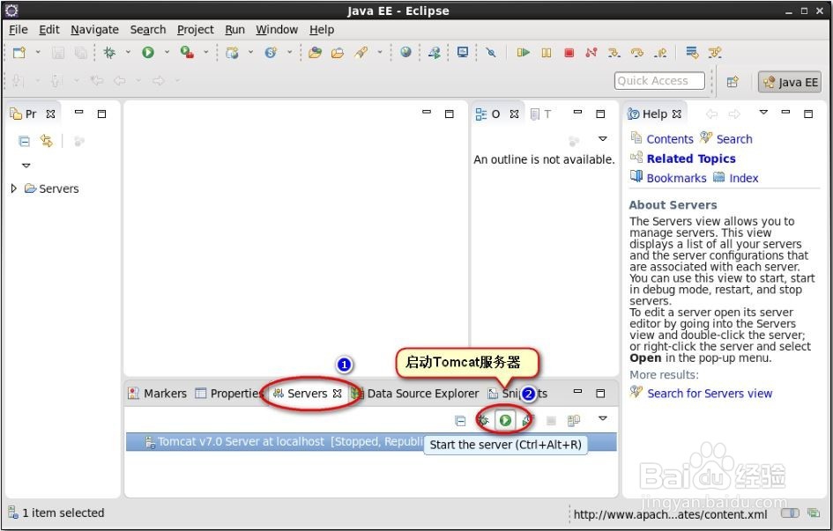
Task: Switch to the Properties tab
Action: pos(229,394)
